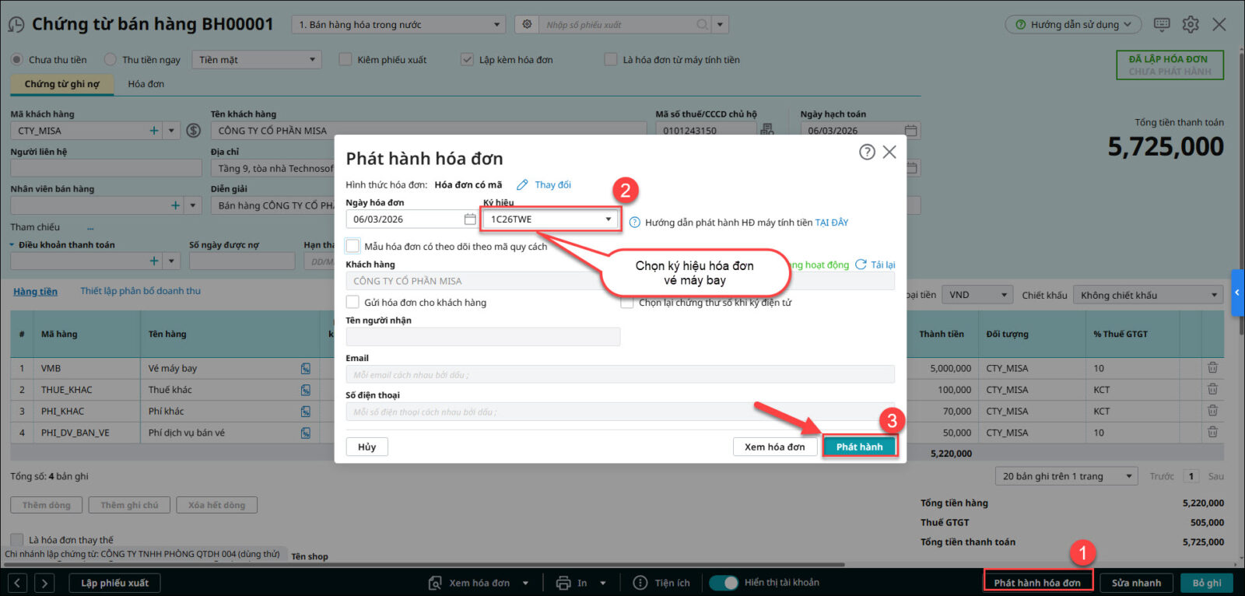This screenshot has height=596, width=1245.
Task: Click Phát hành hóa đơn in the bottom bar
Action: (1037, 583)
